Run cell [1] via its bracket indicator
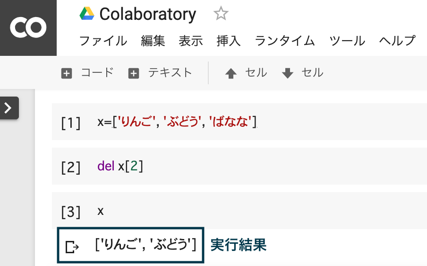 [71, 123]
